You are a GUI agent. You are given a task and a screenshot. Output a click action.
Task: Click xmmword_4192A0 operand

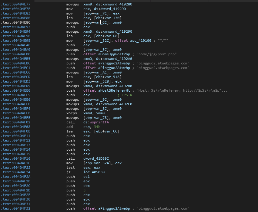(x=117, y=59)
